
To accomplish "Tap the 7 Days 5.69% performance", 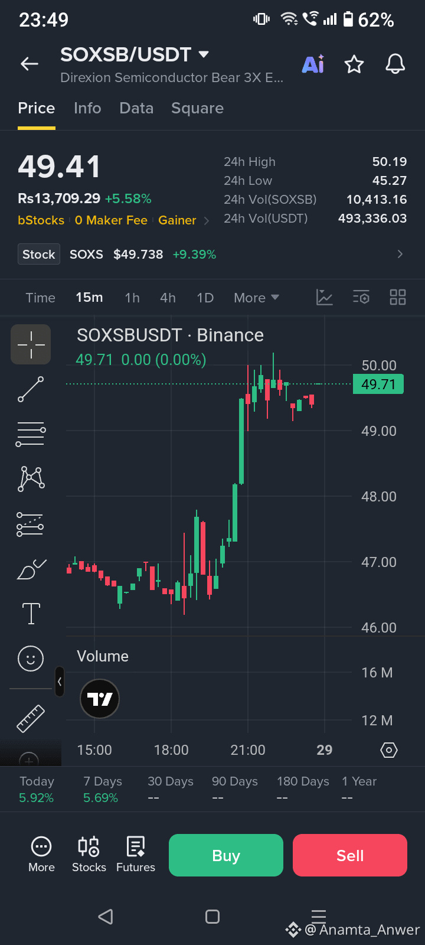I will pos(102,790).
